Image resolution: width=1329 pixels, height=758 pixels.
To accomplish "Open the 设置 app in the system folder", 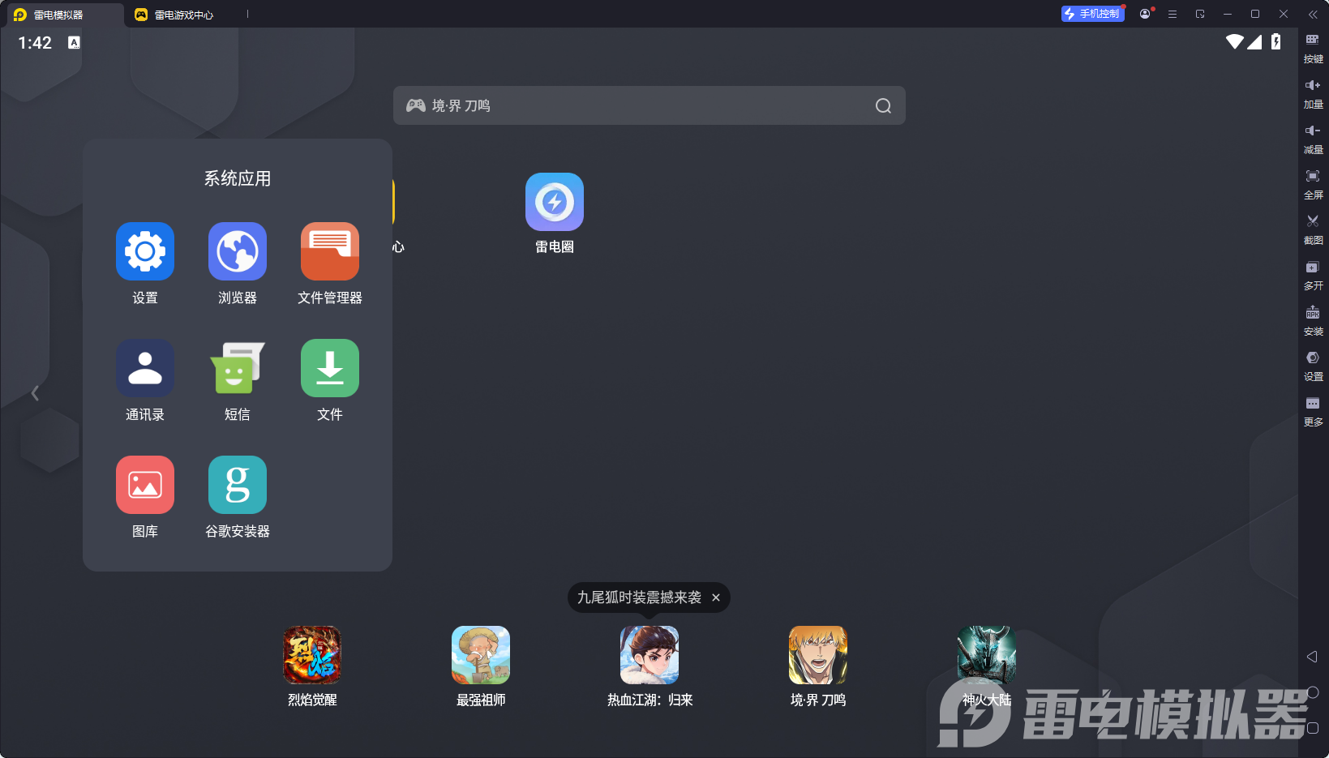I will click(x=145, y=251).
